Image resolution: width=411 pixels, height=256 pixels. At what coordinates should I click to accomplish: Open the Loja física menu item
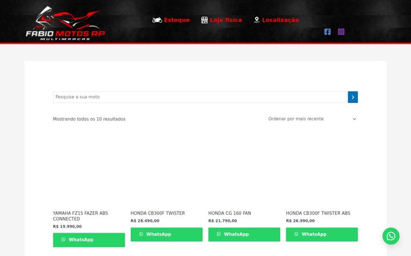[x=225, y=20]
